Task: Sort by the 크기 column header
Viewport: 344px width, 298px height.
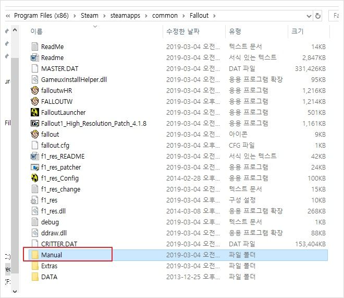Action: coord(297,31)
